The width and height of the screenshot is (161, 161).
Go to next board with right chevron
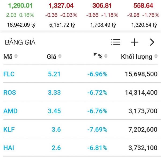(x=152, y=42)
